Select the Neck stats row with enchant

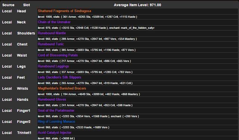click(x=137, y=28)
